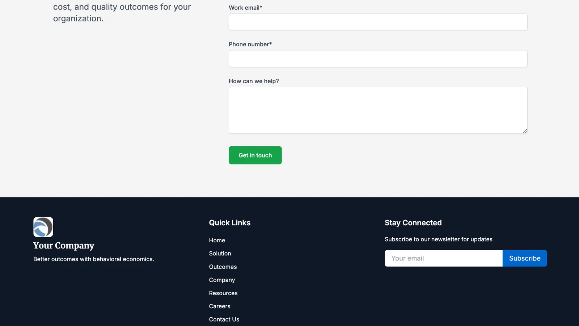Grab the textarea resize handle corner

tap(525, 131)
